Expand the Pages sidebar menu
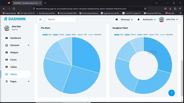The image size is (184, 103). click(x=16, y=82)
